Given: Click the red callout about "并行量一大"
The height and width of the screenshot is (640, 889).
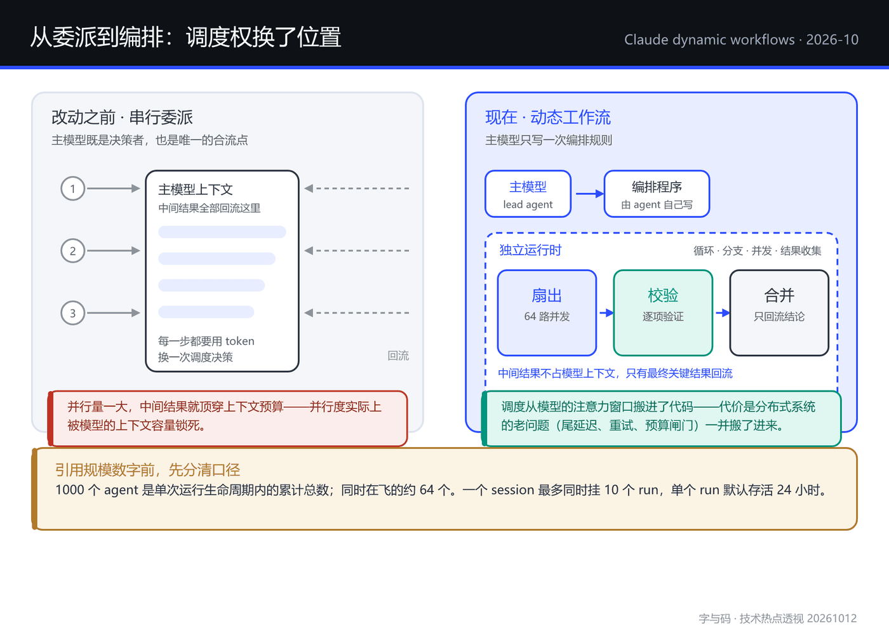Looking at the screenshot, I should tap(227, 418).
